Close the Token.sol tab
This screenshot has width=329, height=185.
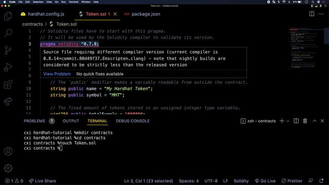click(x=115, y=14)
